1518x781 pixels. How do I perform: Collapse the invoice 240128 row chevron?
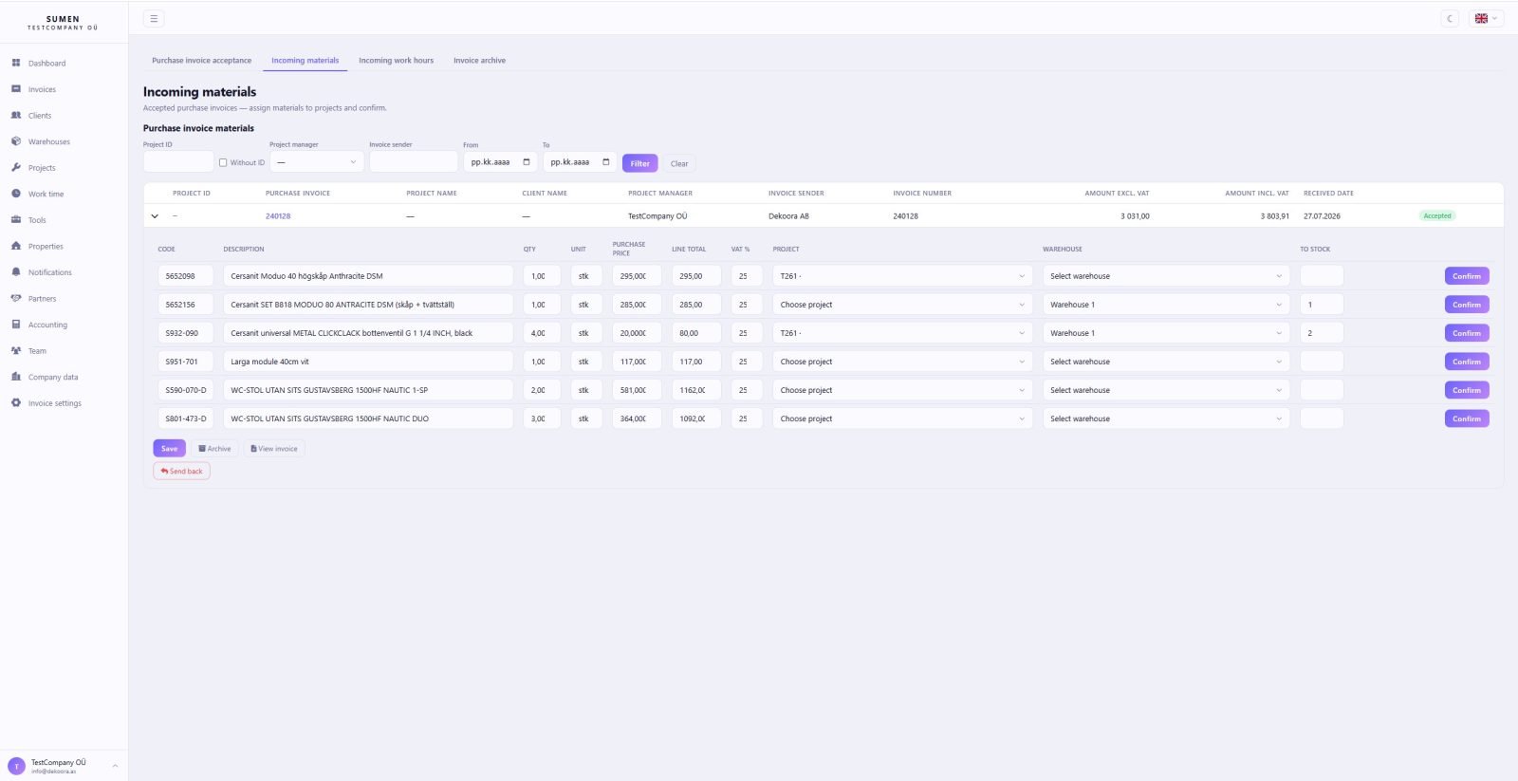[x=155, y=216]
